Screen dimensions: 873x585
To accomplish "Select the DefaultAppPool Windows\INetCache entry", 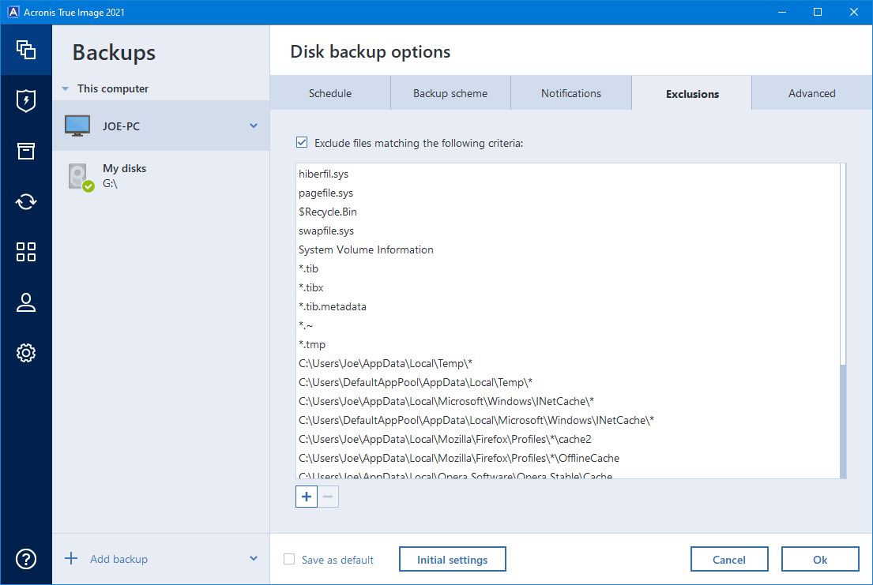I will tap(568, 420).
